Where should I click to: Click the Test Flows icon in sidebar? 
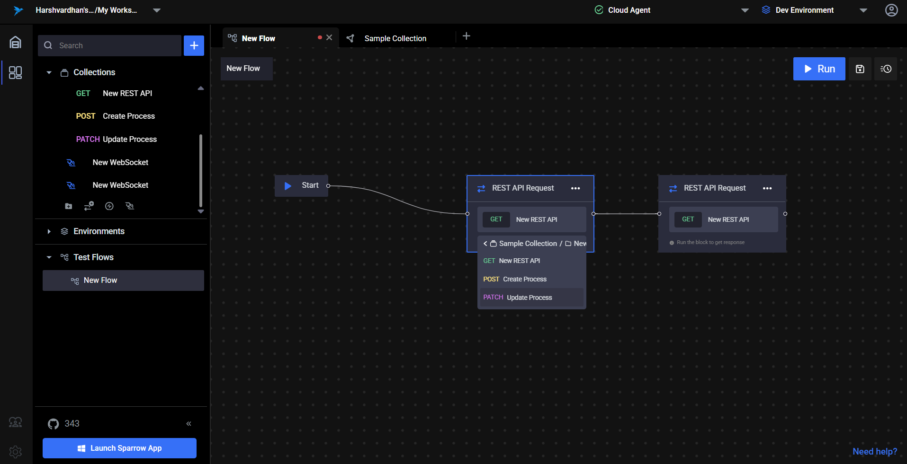pyautogui.click(x=64, y=257)
